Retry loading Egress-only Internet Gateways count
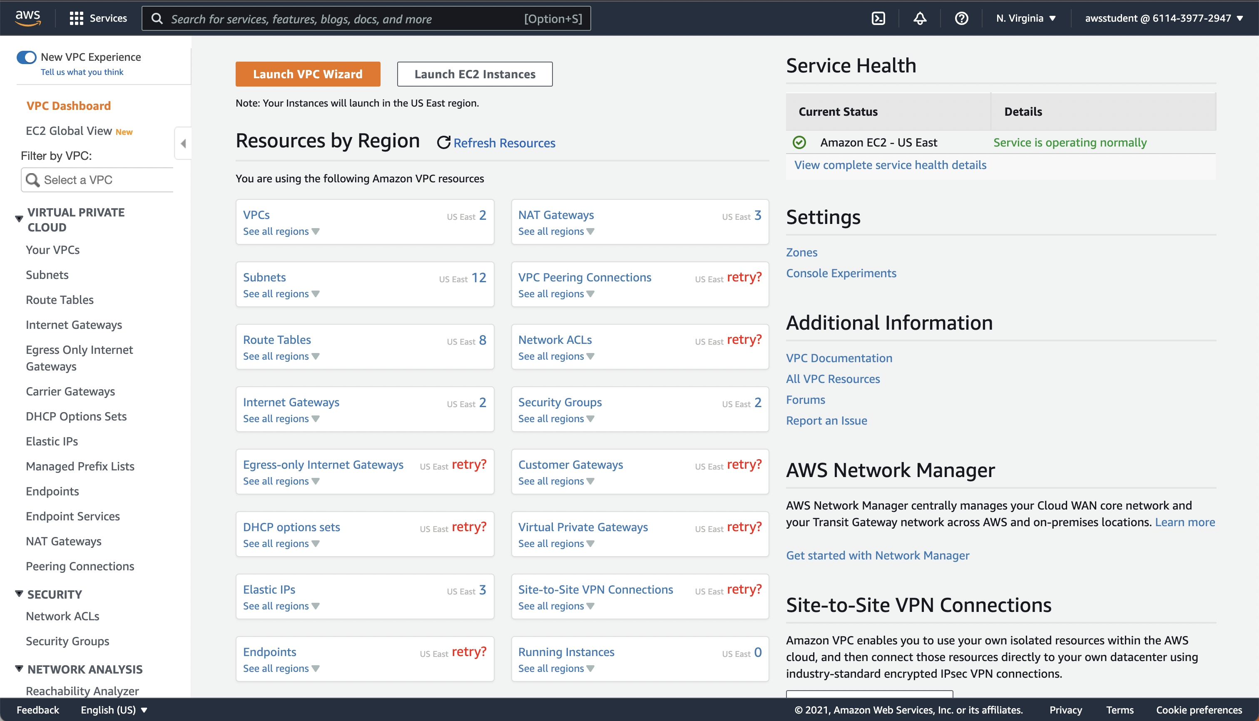Image resolution: width=1259 pixels, height=721 pixels. click(x=469, y=464)
